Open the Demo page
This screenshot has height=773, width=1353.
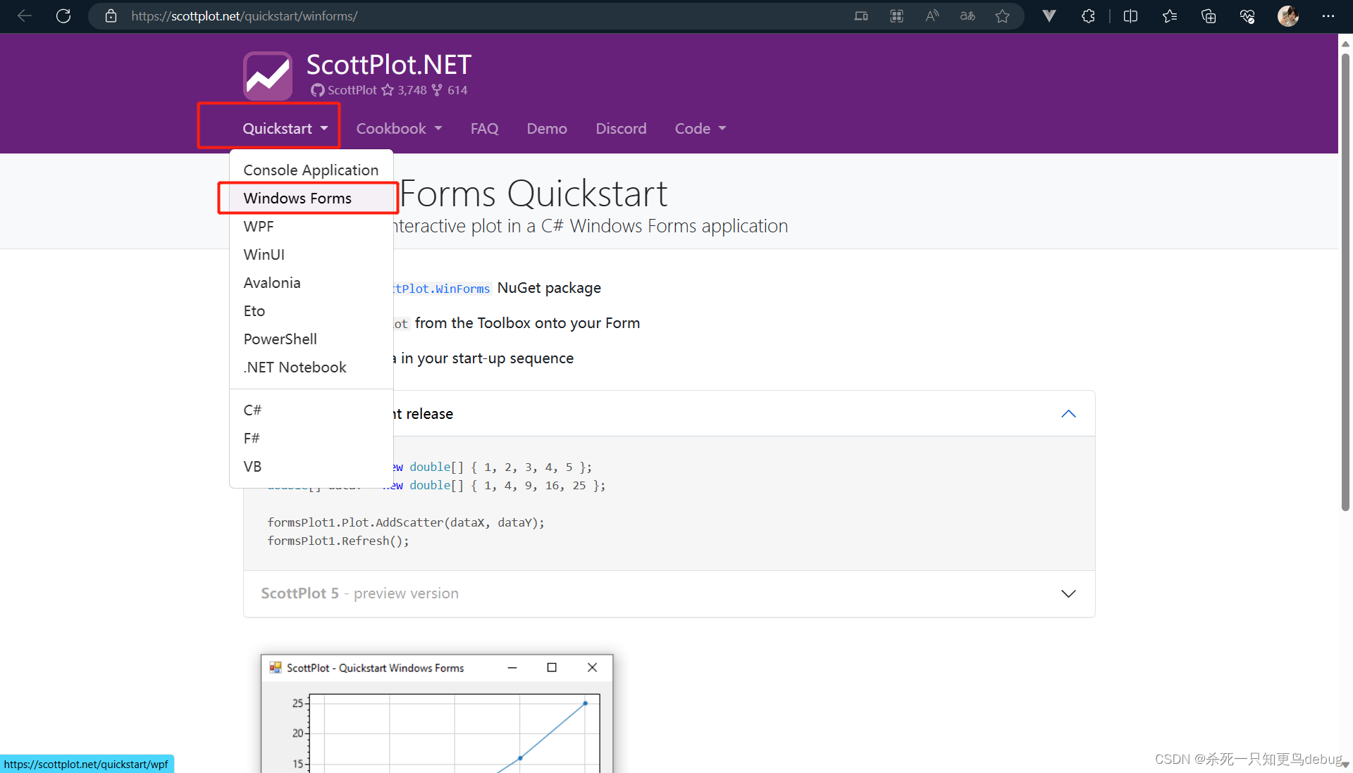click(x=547, y=128)
